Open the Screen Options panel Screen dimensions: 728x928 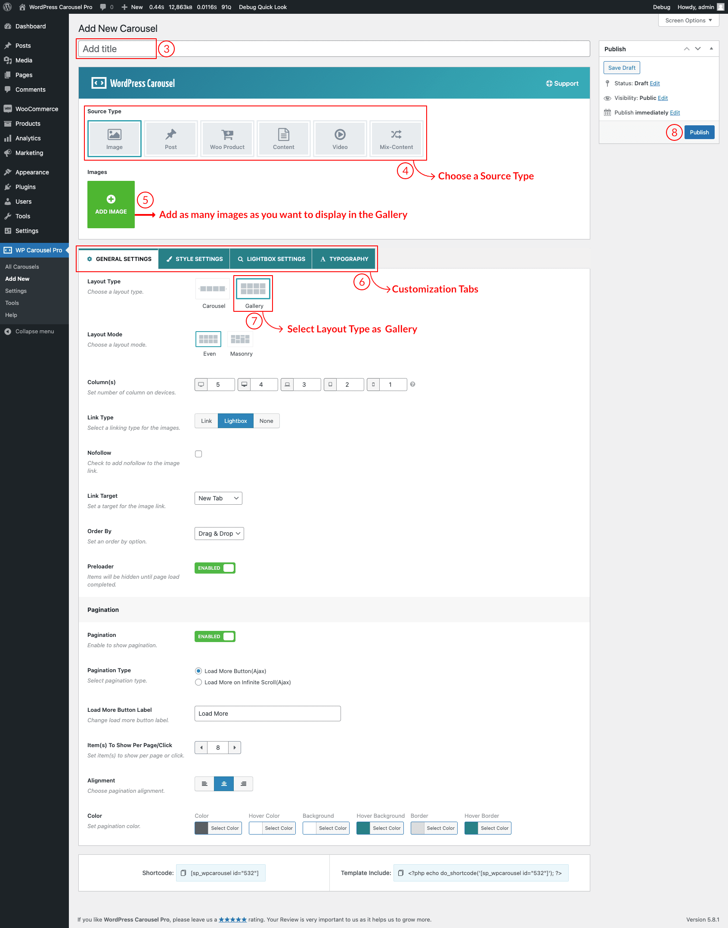pos(688,20)
